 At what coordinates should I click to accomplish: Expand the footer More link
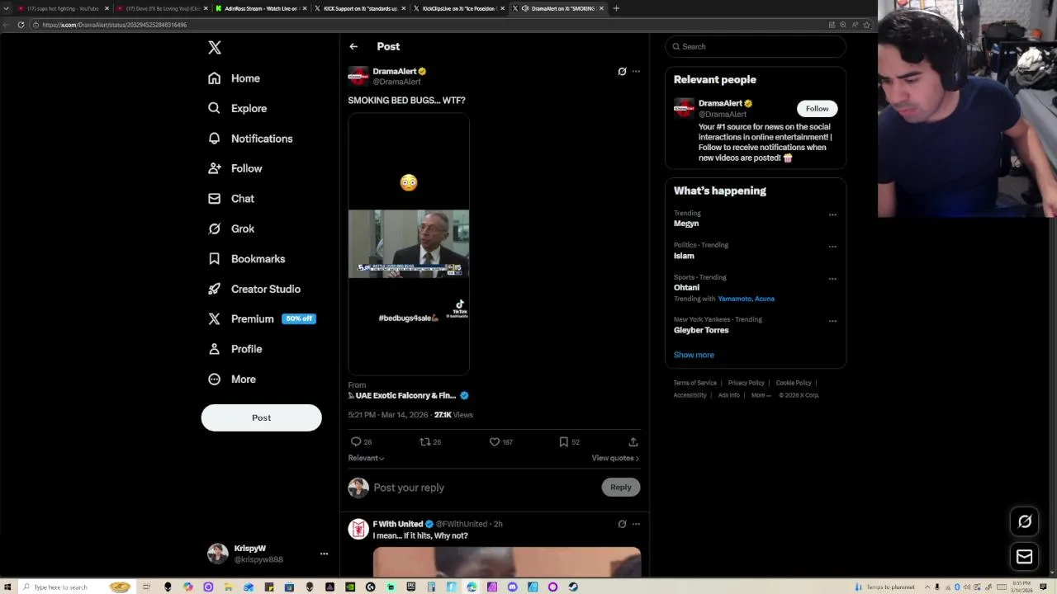[761, 395]
